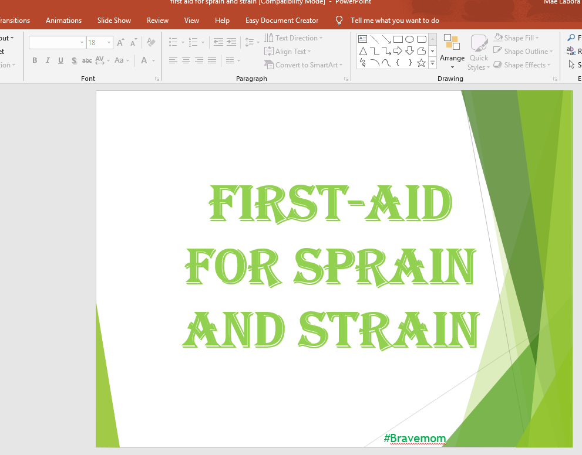The height and width of the screenshot is (455, 582).
Task: Toggle Underline formatting
Action: tap(60, 60)
